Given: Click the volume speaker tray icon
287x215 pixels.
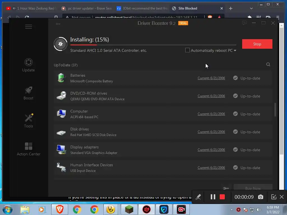Looking at the screenshot, I should tap(258, 210).
